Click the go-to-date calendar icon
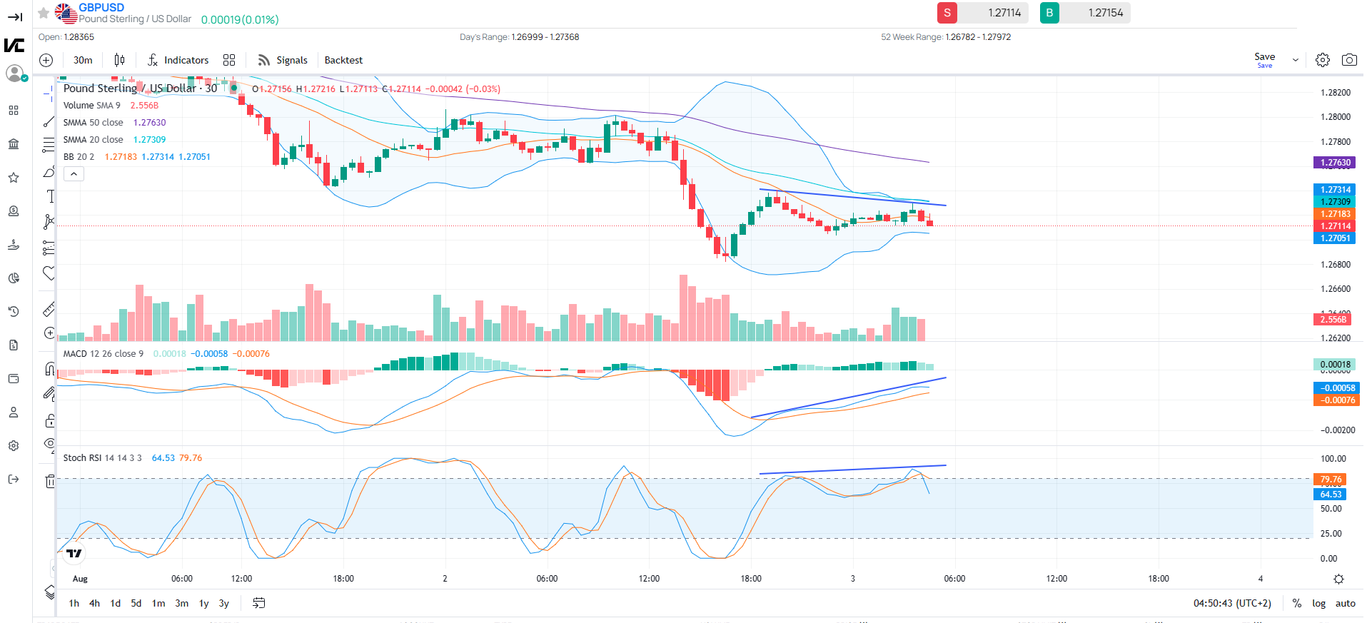The width and height of the screenshot is (1367, 623). [x=258, y=603]
